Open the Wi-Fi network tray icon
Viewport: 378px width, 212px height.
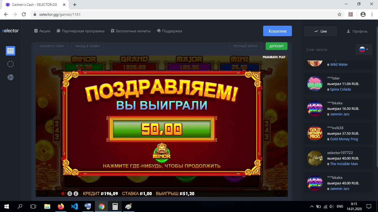325,206
